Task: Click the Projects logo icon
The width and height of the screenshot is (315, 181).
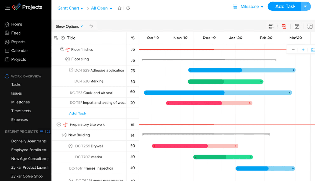Action: (17, 7)
